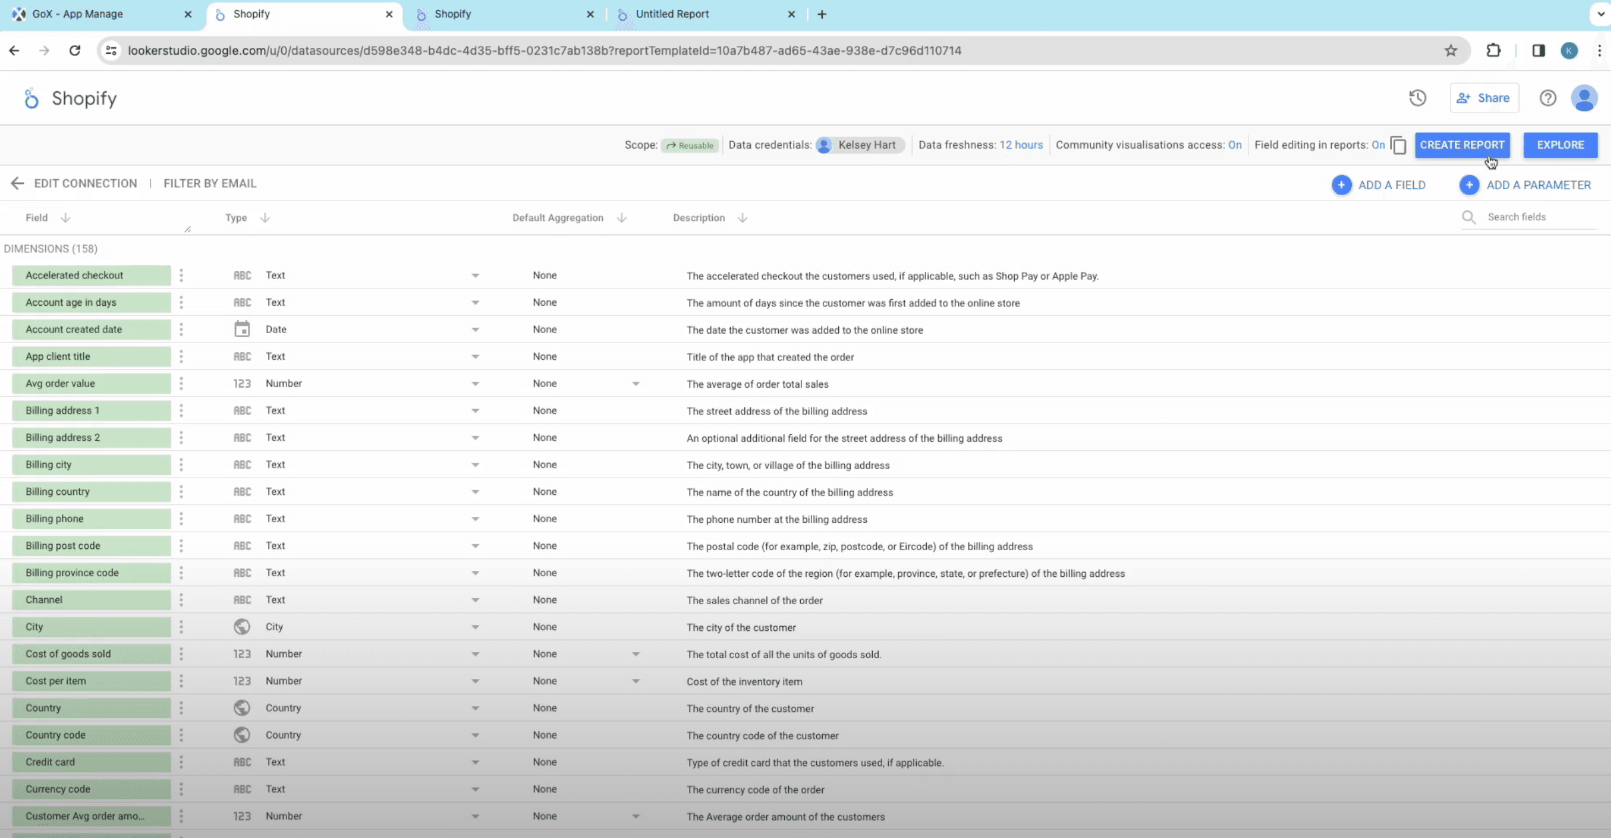Expand type dropdown for Account created date
This screenshot has width=1611, height=838.
[x=475, y=330]
